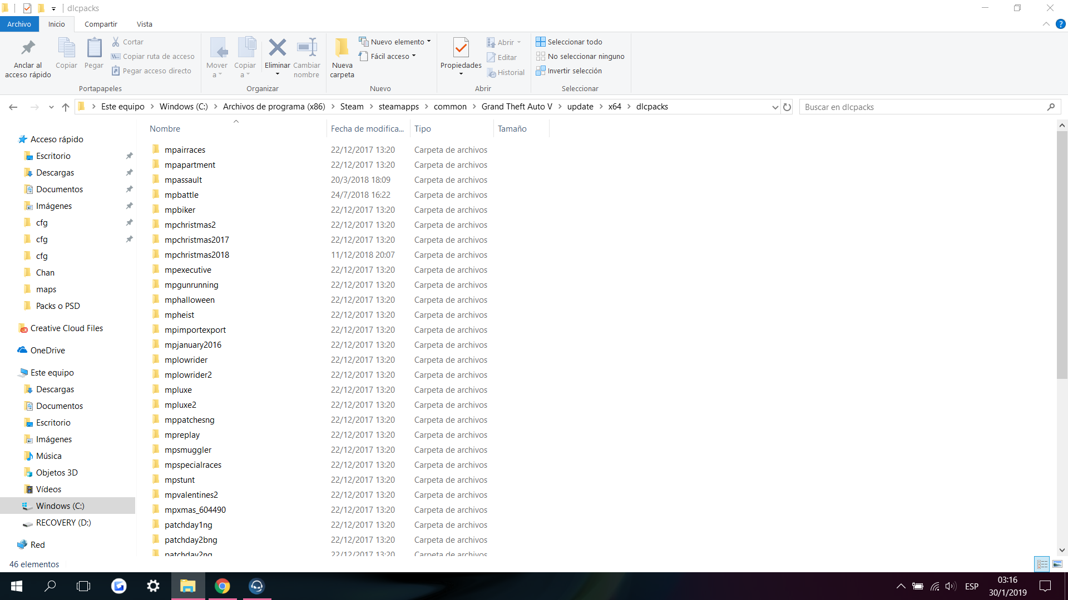Click the Nueva carpeta icon

[x=342, y=48]
